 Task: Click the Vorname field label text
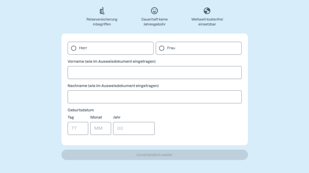[x=111, y=61]
